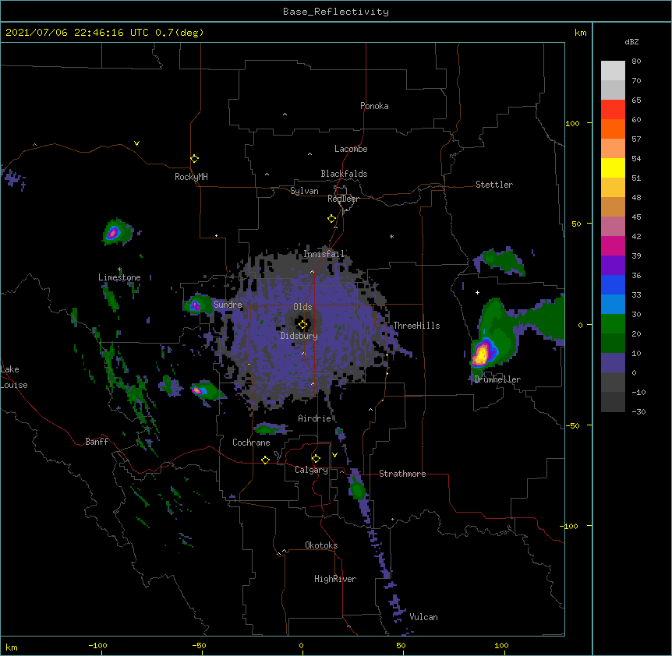Click the -30 value at the legend bottom
Screen dimensions: 672x656
pos(638,411)
